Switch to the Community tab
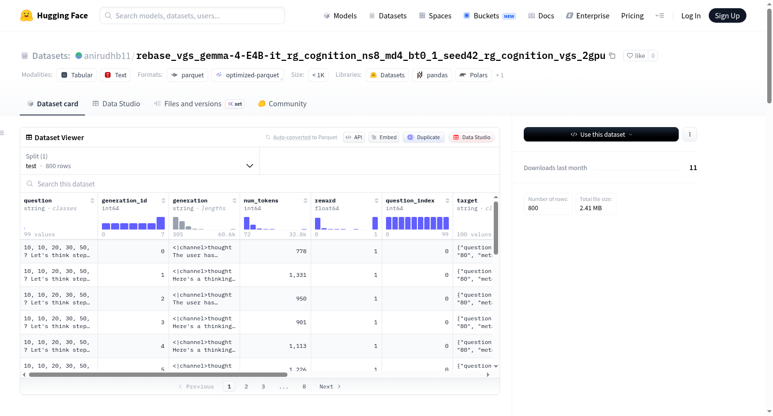773x416 pixels. pyautogui.click(x=282, y=103)
